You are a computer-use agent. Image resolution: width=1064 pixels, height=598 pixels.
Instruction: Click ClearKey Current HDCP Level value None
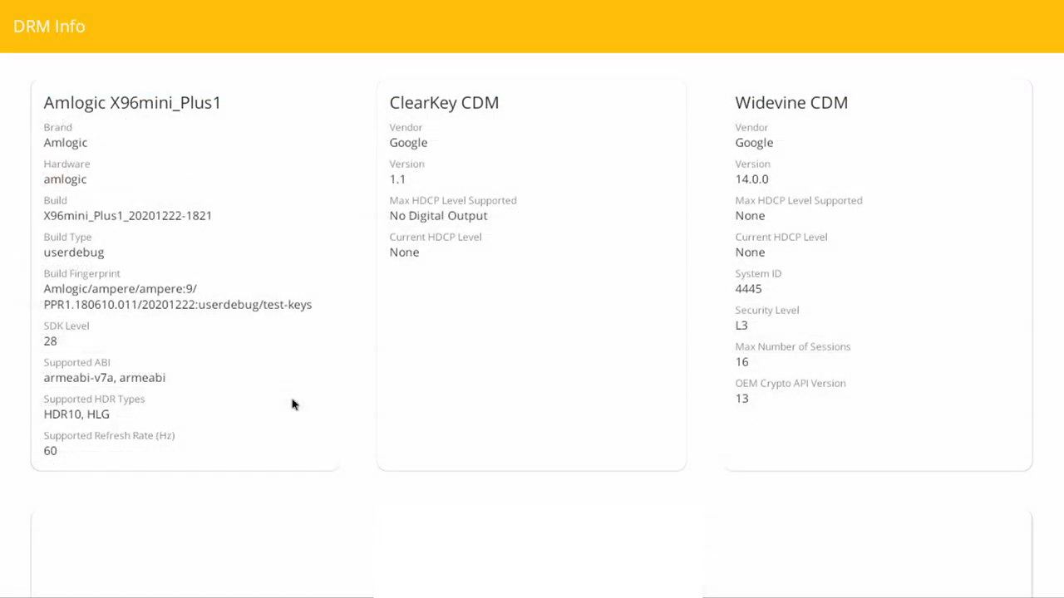point(404,252)
